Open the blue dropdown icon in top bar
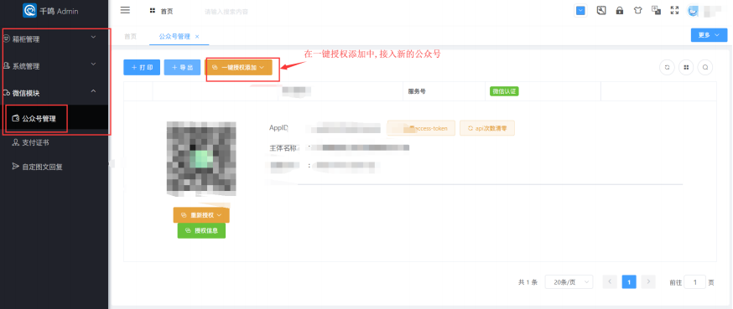The height and width of the screenshot is (309, 733). 580,11
